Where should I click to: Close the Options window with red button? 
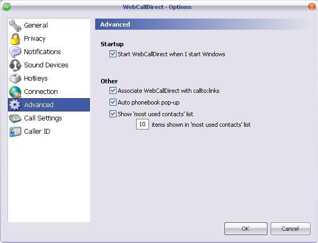(312, 7)
